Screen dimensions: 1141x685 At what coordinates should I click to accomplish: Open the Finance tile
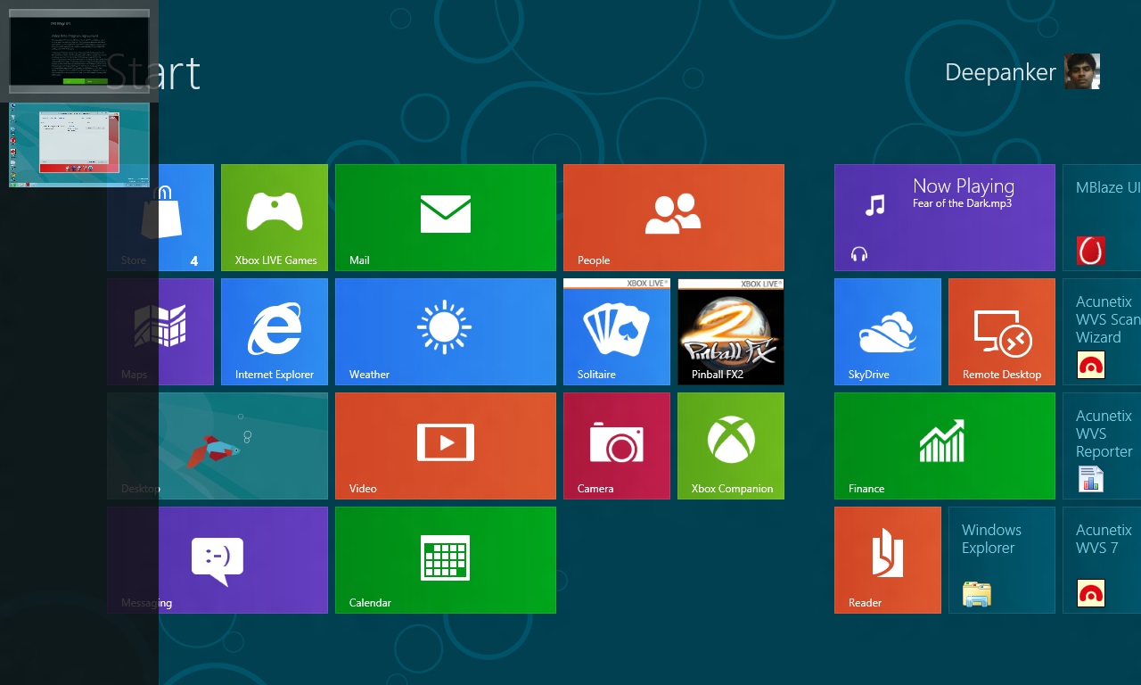[945, 446]
